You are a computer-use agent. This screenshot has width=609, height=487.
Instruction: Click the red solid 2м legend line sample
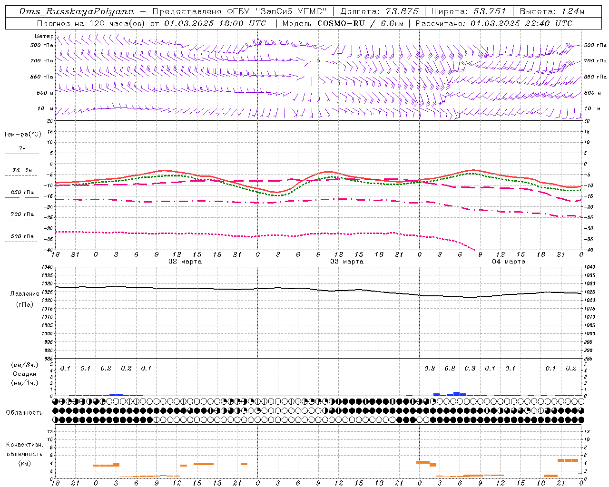(22, 154)
